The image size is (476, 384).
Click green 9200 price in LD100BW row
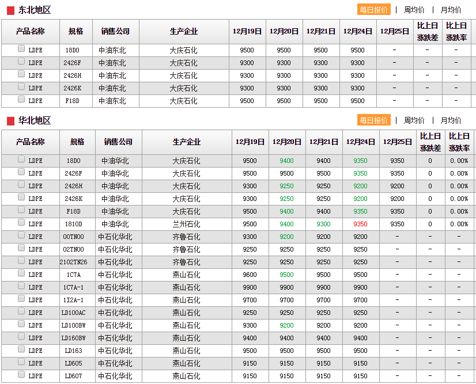click(x=286, y=325)
